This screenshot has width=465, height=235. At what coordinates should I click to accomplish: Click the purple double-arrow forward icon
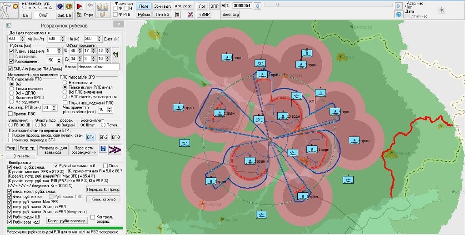[x=115, y=149]
